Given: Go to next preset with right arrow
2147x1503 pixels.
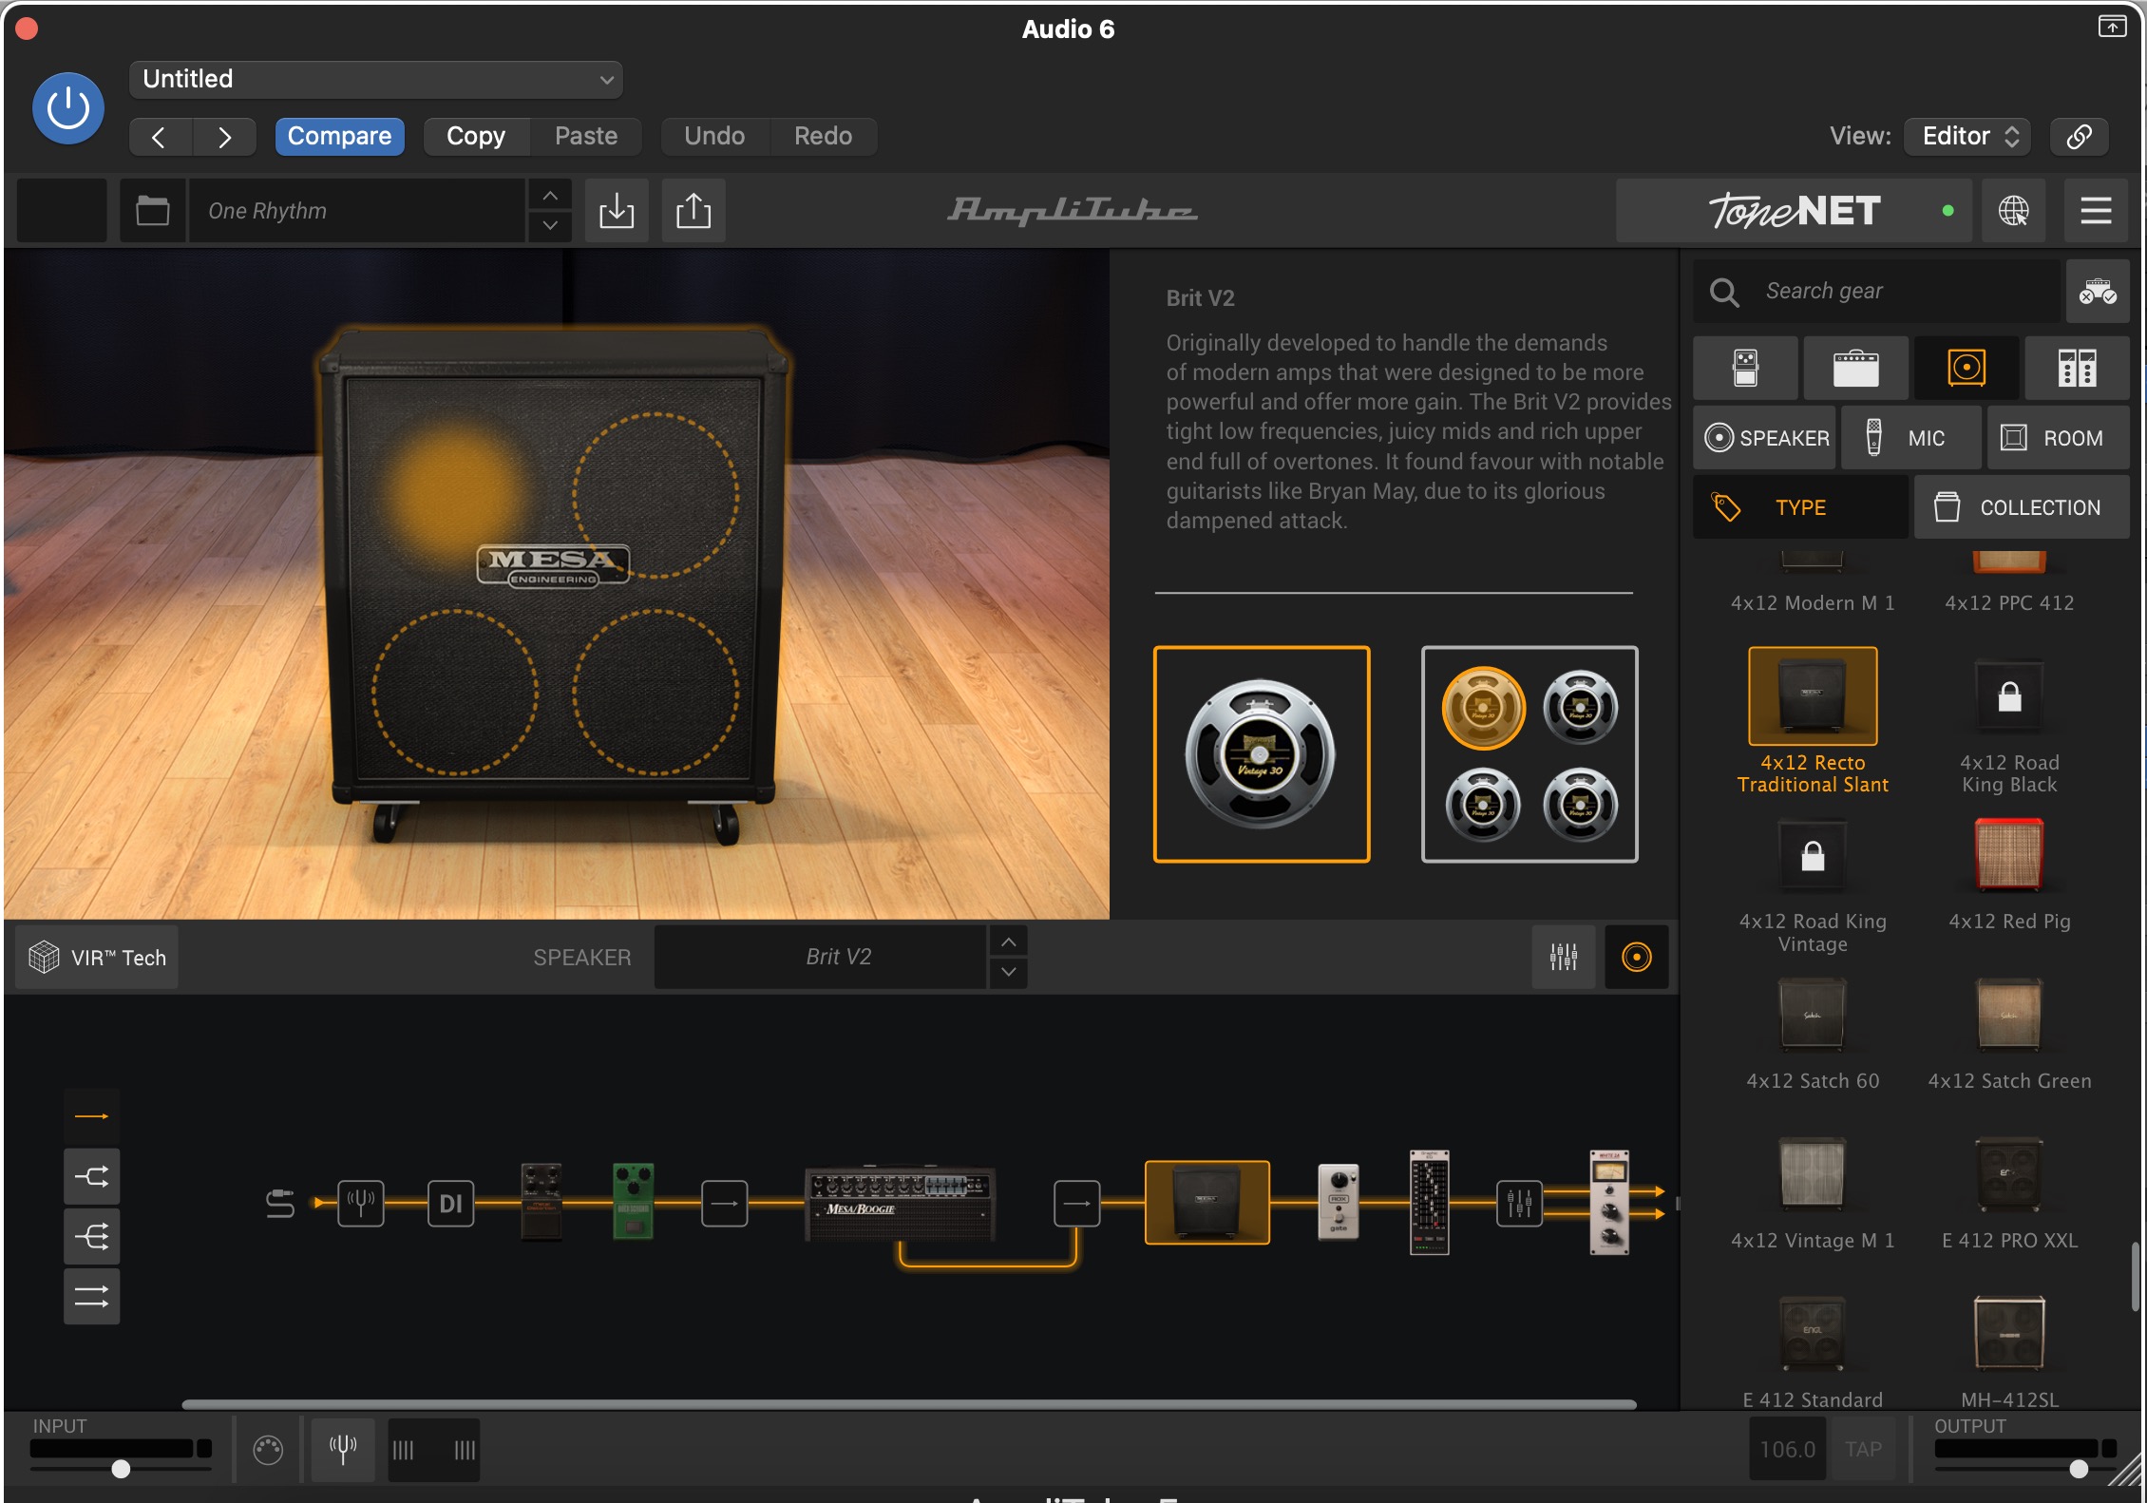Looking at the screenshot, I should tap(224, 137).
